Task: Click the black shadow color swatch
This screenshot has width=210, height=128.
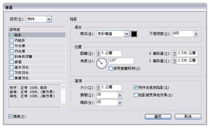Action: pyautogui.click(x=134, y=34)
